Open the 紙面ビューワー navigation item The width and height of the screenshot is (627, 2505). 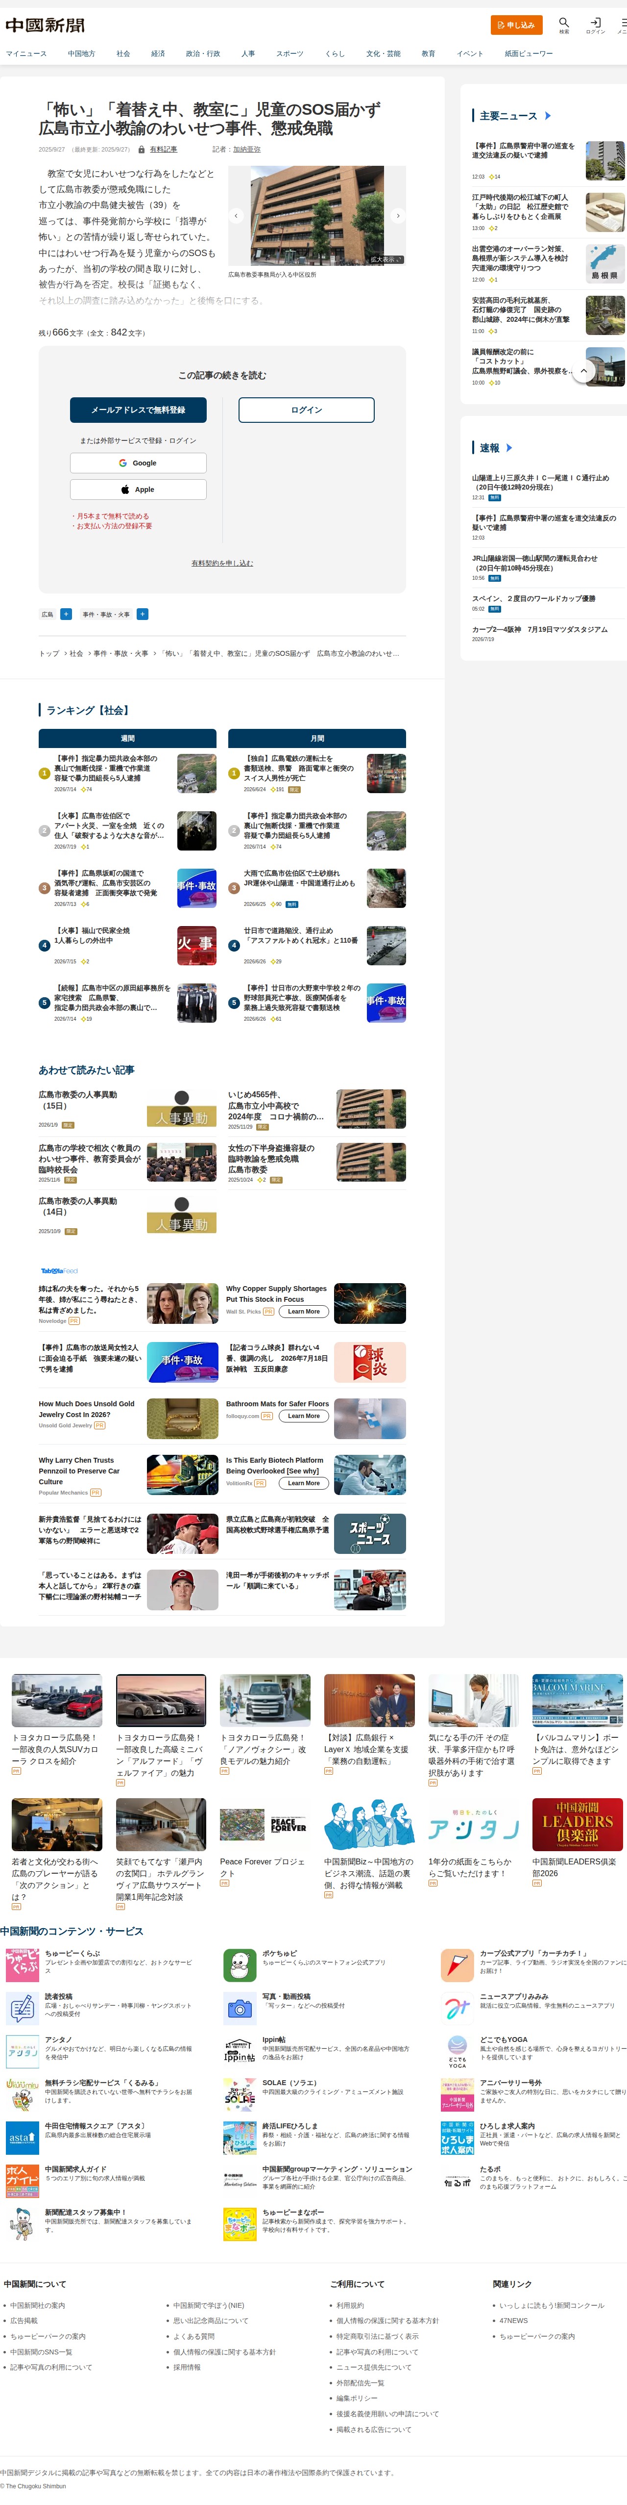pyautogui.click(x=529, y=53)
